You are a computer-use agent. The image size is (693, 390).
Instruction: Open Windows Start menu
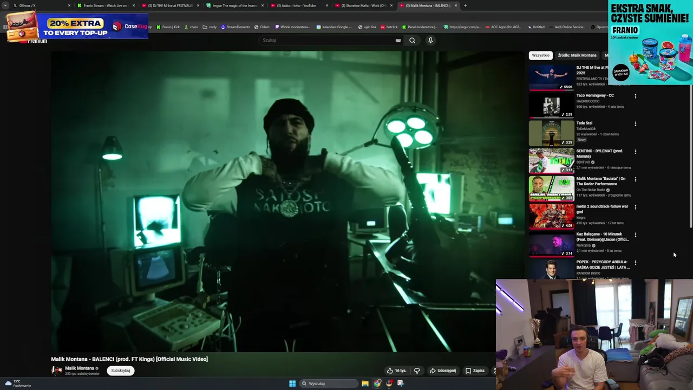click(292, 383)
